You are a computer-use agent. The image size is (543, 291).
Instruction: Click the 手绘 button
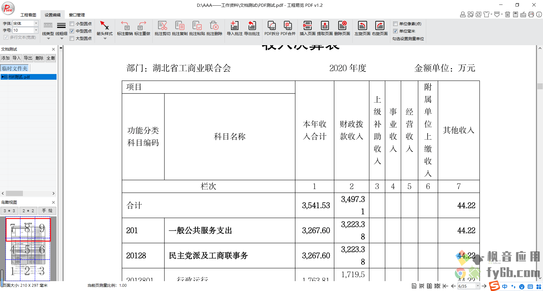(47, 211)
